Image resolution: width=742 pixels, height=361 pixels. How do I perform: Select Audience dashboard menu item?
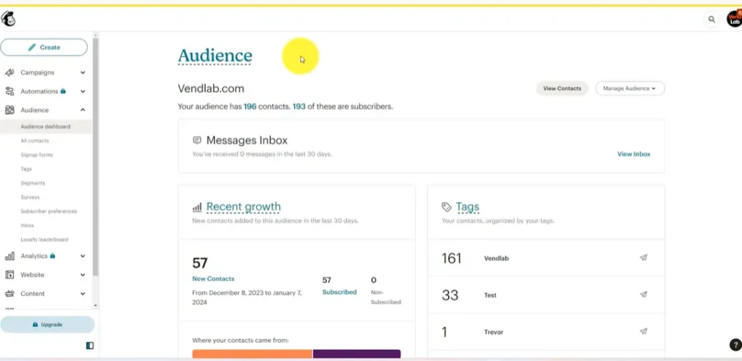pyautogui.click(x=46, y=127)
